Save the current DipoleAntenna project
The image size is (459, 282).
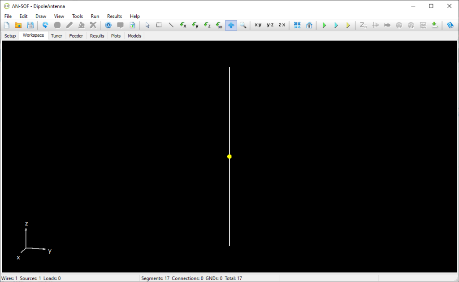30,25
